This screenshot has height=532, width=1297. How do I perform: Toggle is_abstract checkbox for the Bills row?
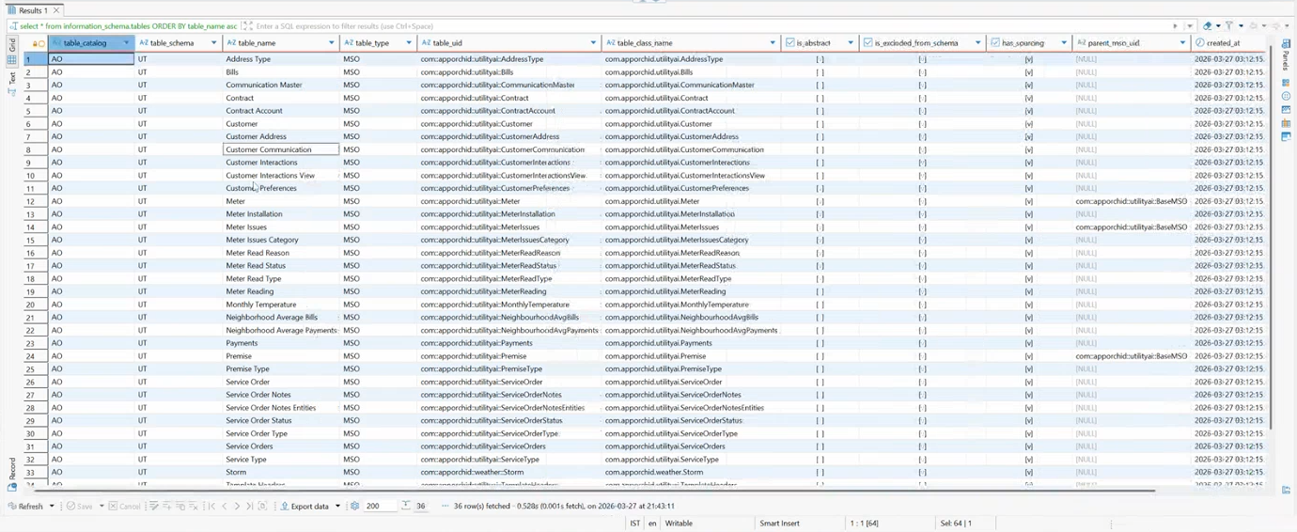pos(820,72)
